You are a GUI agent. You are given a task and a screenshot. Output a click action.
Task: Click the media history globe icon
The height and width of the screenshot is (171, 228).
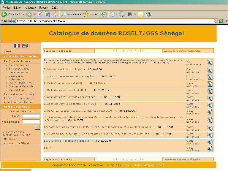104,14
